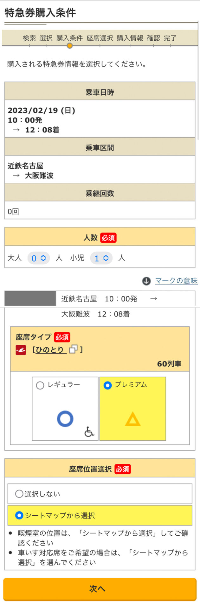Click the orange triangle availability mark
Screen dimensions: 200x610
[132, 419]
